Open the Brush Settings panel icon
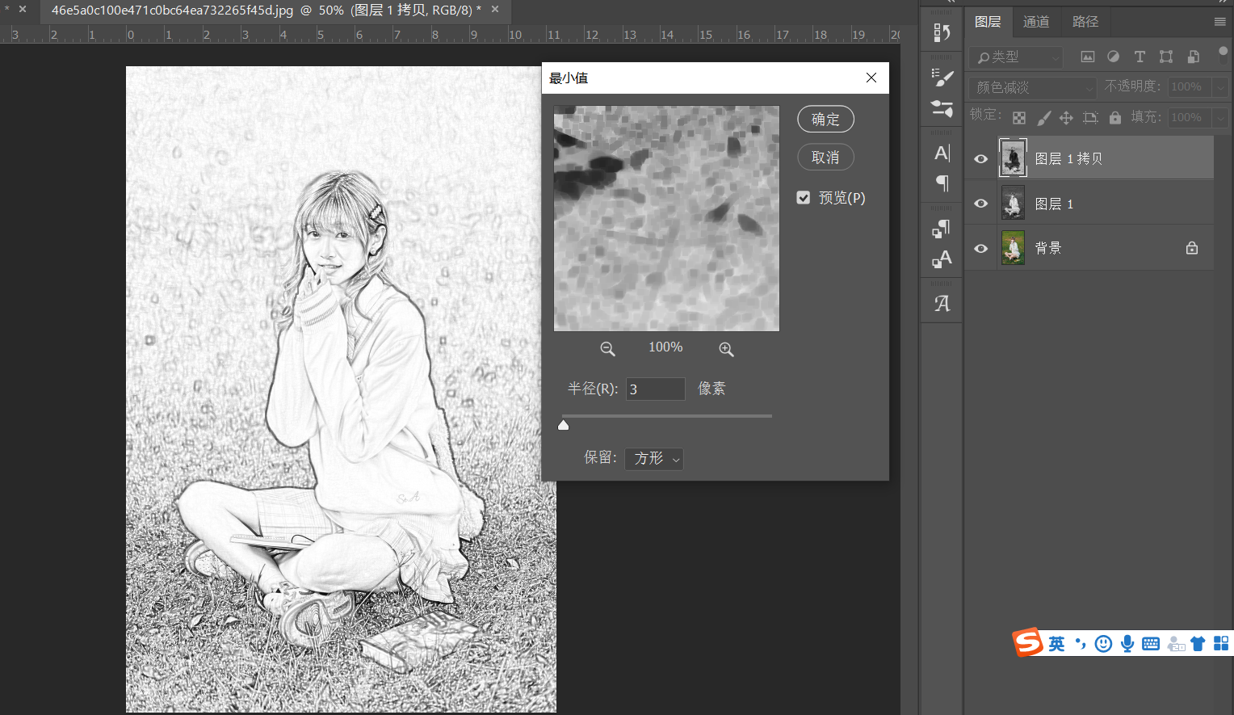Image resolution: width=1234 pixels, height=715 pixels. 942,78
